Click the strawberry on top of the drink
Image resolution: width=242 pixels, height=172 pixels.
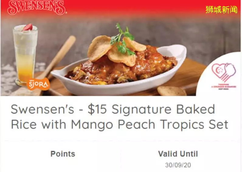tap(28, 27)
